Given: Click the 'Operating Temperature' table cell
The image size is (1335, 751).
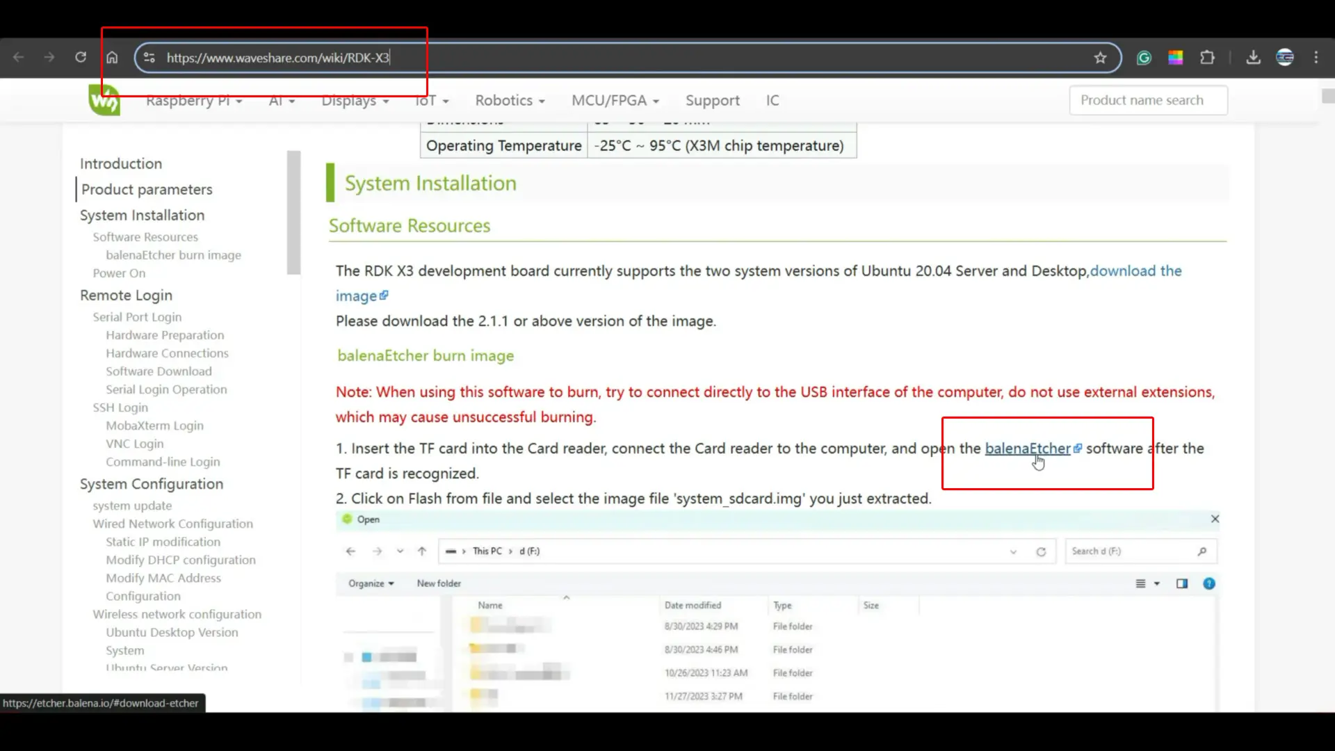Looking at the screenshot, I should [x=503, y=145].
